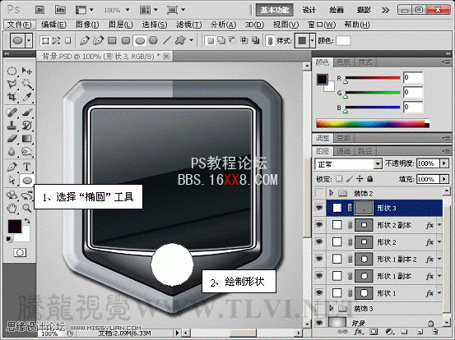Choose Rectangle shape in options bar

pos(112,40)
